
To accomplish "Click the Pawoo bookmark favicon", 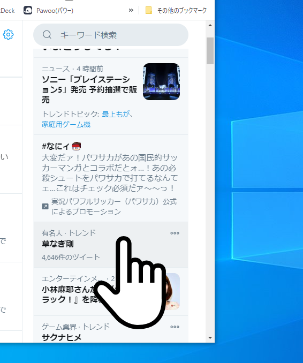I will coord(28,10).
